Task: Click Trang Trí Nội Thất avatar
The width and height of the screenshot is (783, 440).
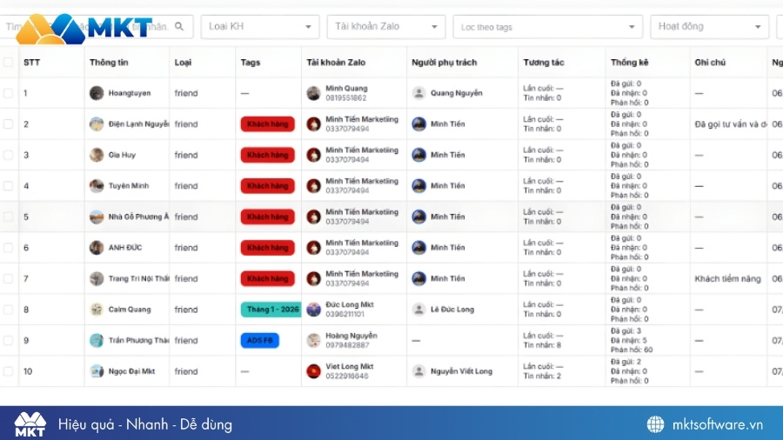Action: pos(97,279)
